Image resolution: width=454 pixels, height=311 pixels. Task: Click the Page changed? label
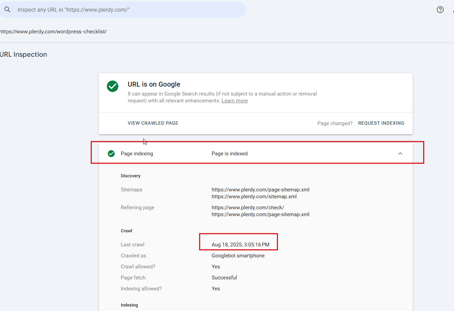pyautogui.click(x=335, y=123)
